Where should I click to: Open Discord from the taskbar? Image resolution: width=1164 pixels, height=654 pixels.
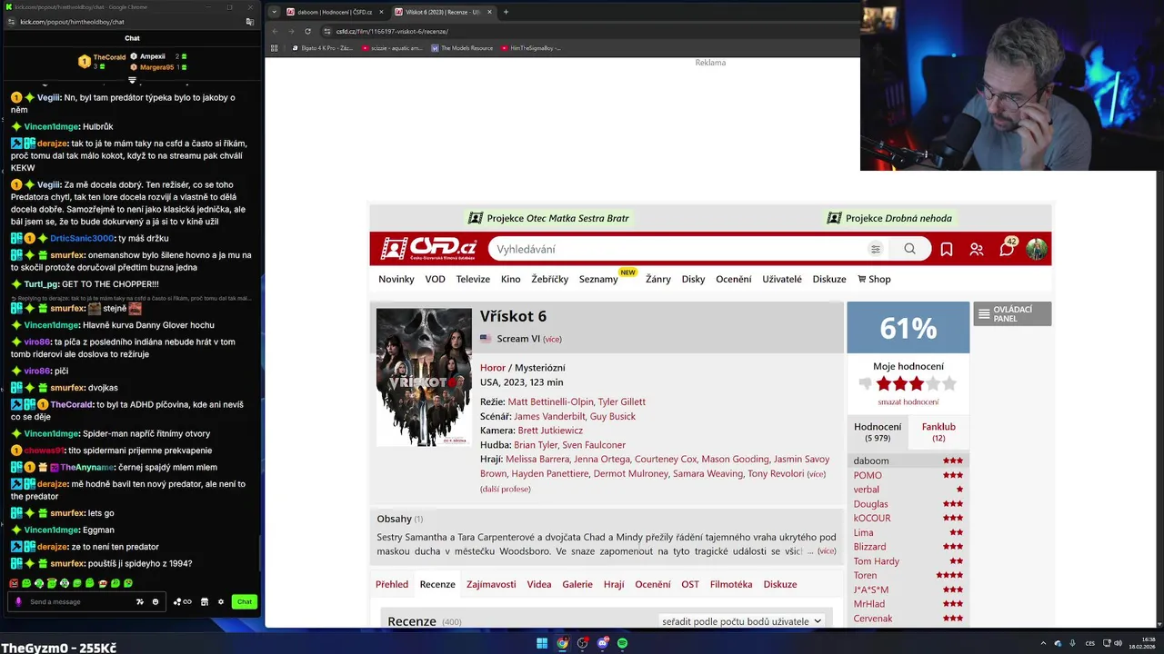tap(602, 643)
